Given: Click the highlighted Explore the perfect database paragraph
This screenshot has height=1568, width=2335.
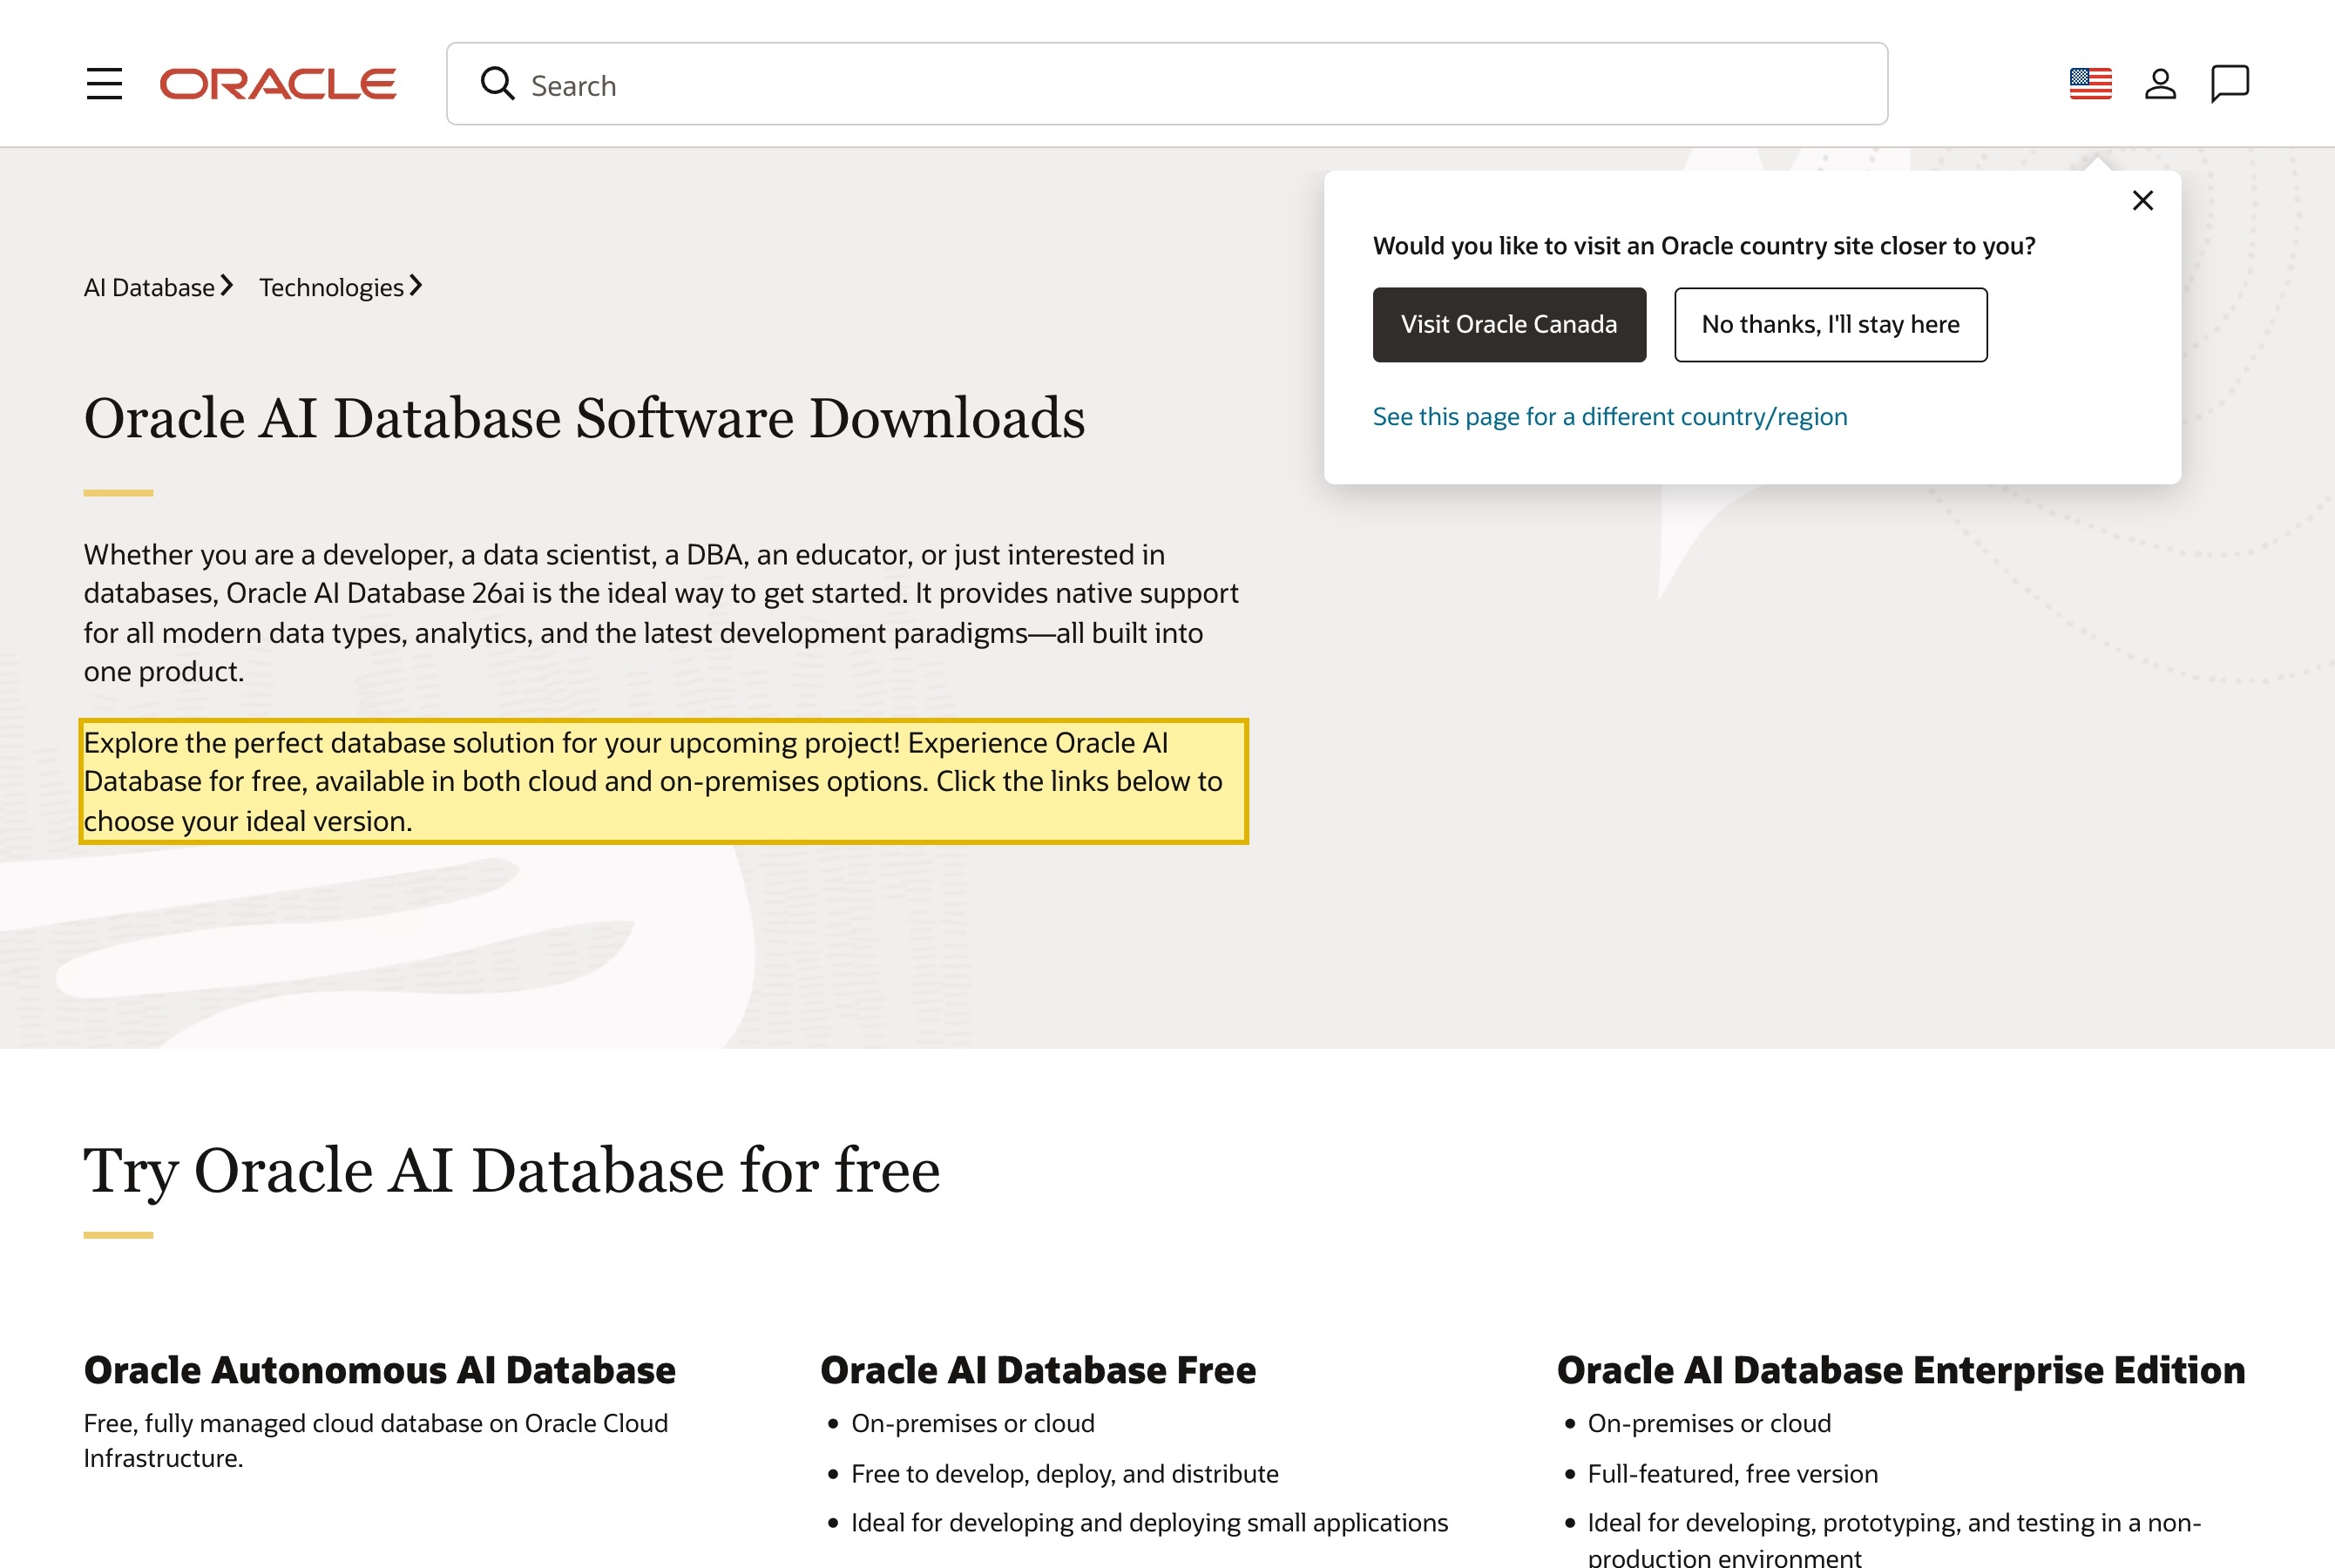Looking at the screenshot, I should click(x=663, y=782).
